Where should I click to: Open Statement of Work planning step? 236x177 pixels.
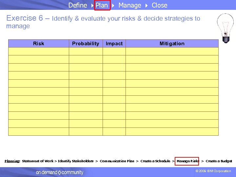click(x=38, y=161)
